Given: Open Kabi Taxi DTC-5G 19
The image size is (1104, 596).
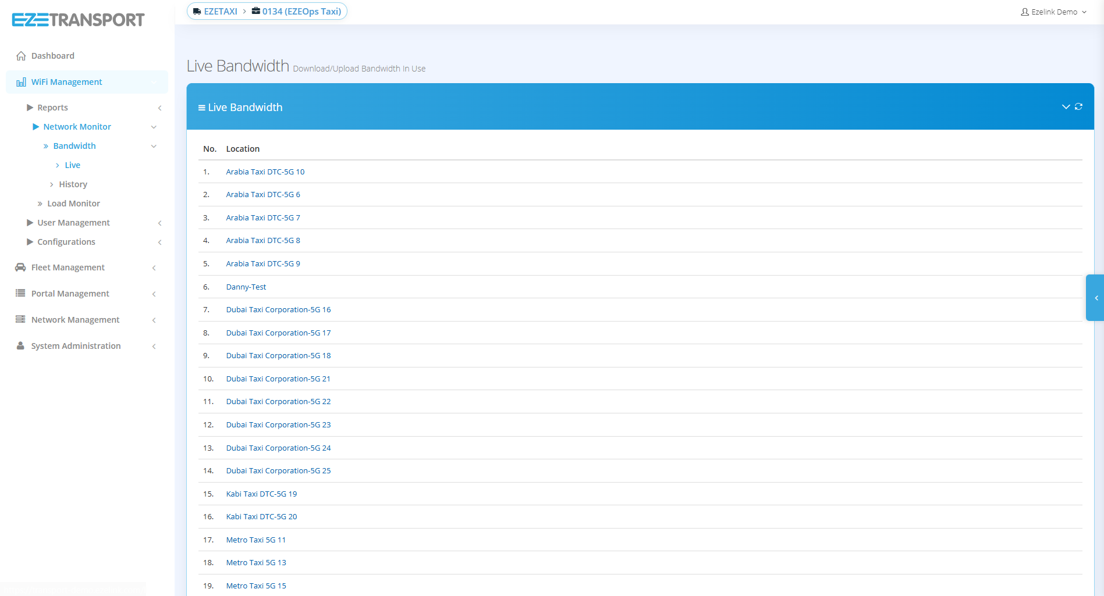Looking at the screenshot, I should [261, 494].
